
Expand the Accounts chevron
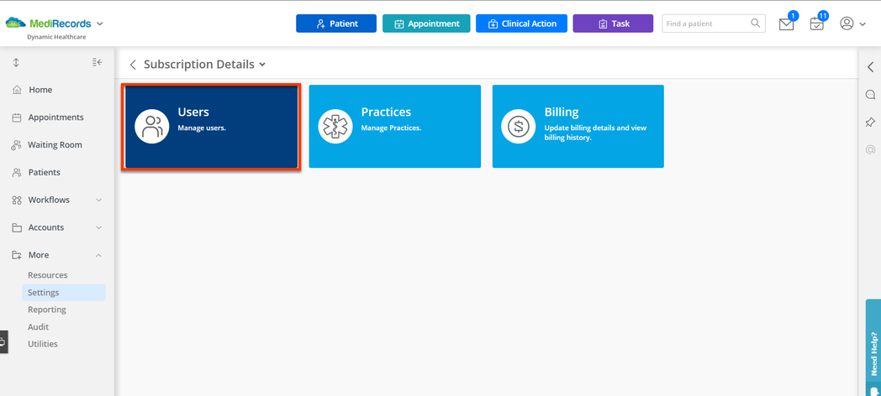point(99,227)
